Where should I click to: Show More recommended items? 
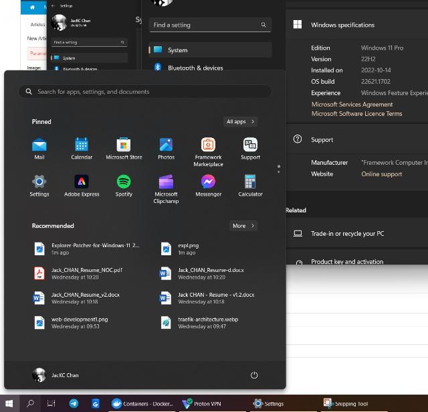pyautogui.click(x=243, y=226)
